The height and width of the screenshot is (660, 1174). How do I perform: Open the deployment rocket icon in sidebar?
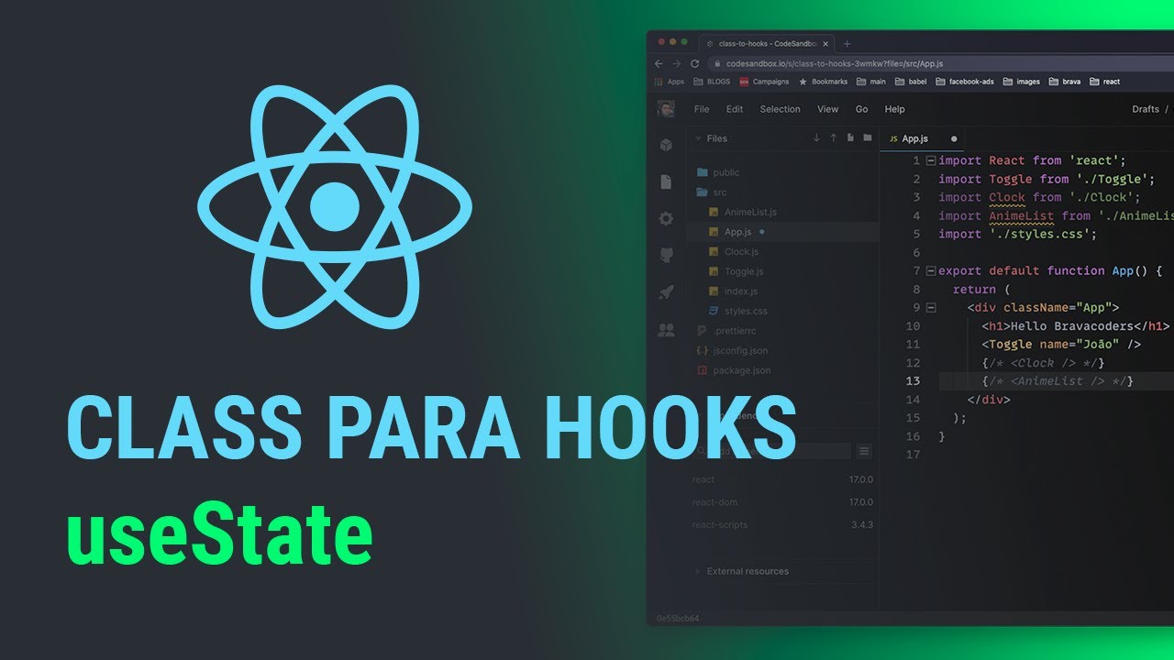(x=666, y=292)
